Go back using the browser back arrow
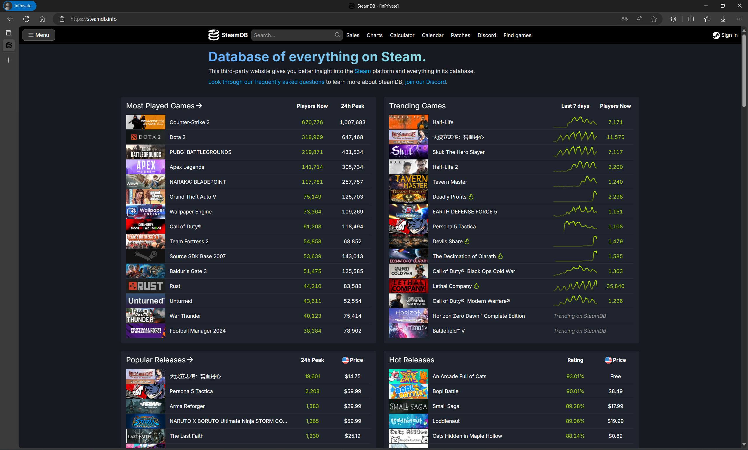 (x=10, y=19)
